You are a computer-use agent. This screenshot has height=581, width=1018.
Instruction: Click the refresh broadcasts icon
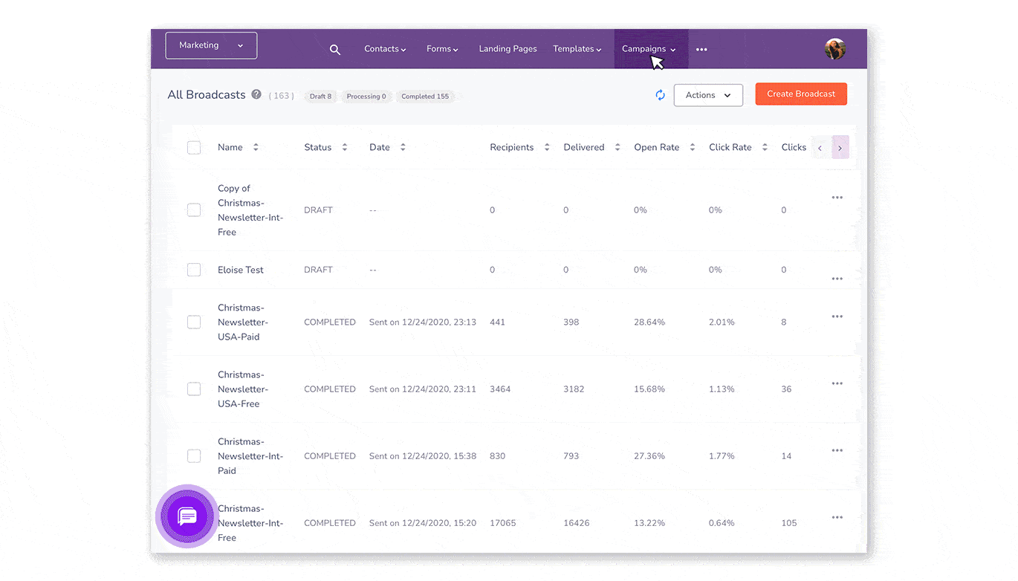point(660,95)
